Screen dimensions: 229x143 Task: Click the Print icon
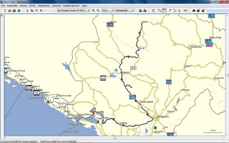point(19,10)
